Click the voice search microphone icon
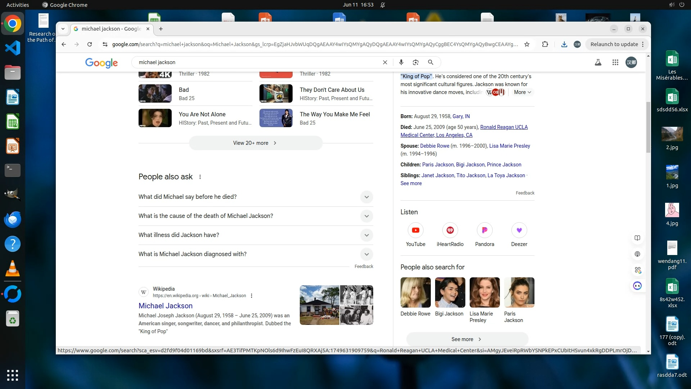Image resolution: width=691 pixels, height=389 pixels. [x=401, y=62]
